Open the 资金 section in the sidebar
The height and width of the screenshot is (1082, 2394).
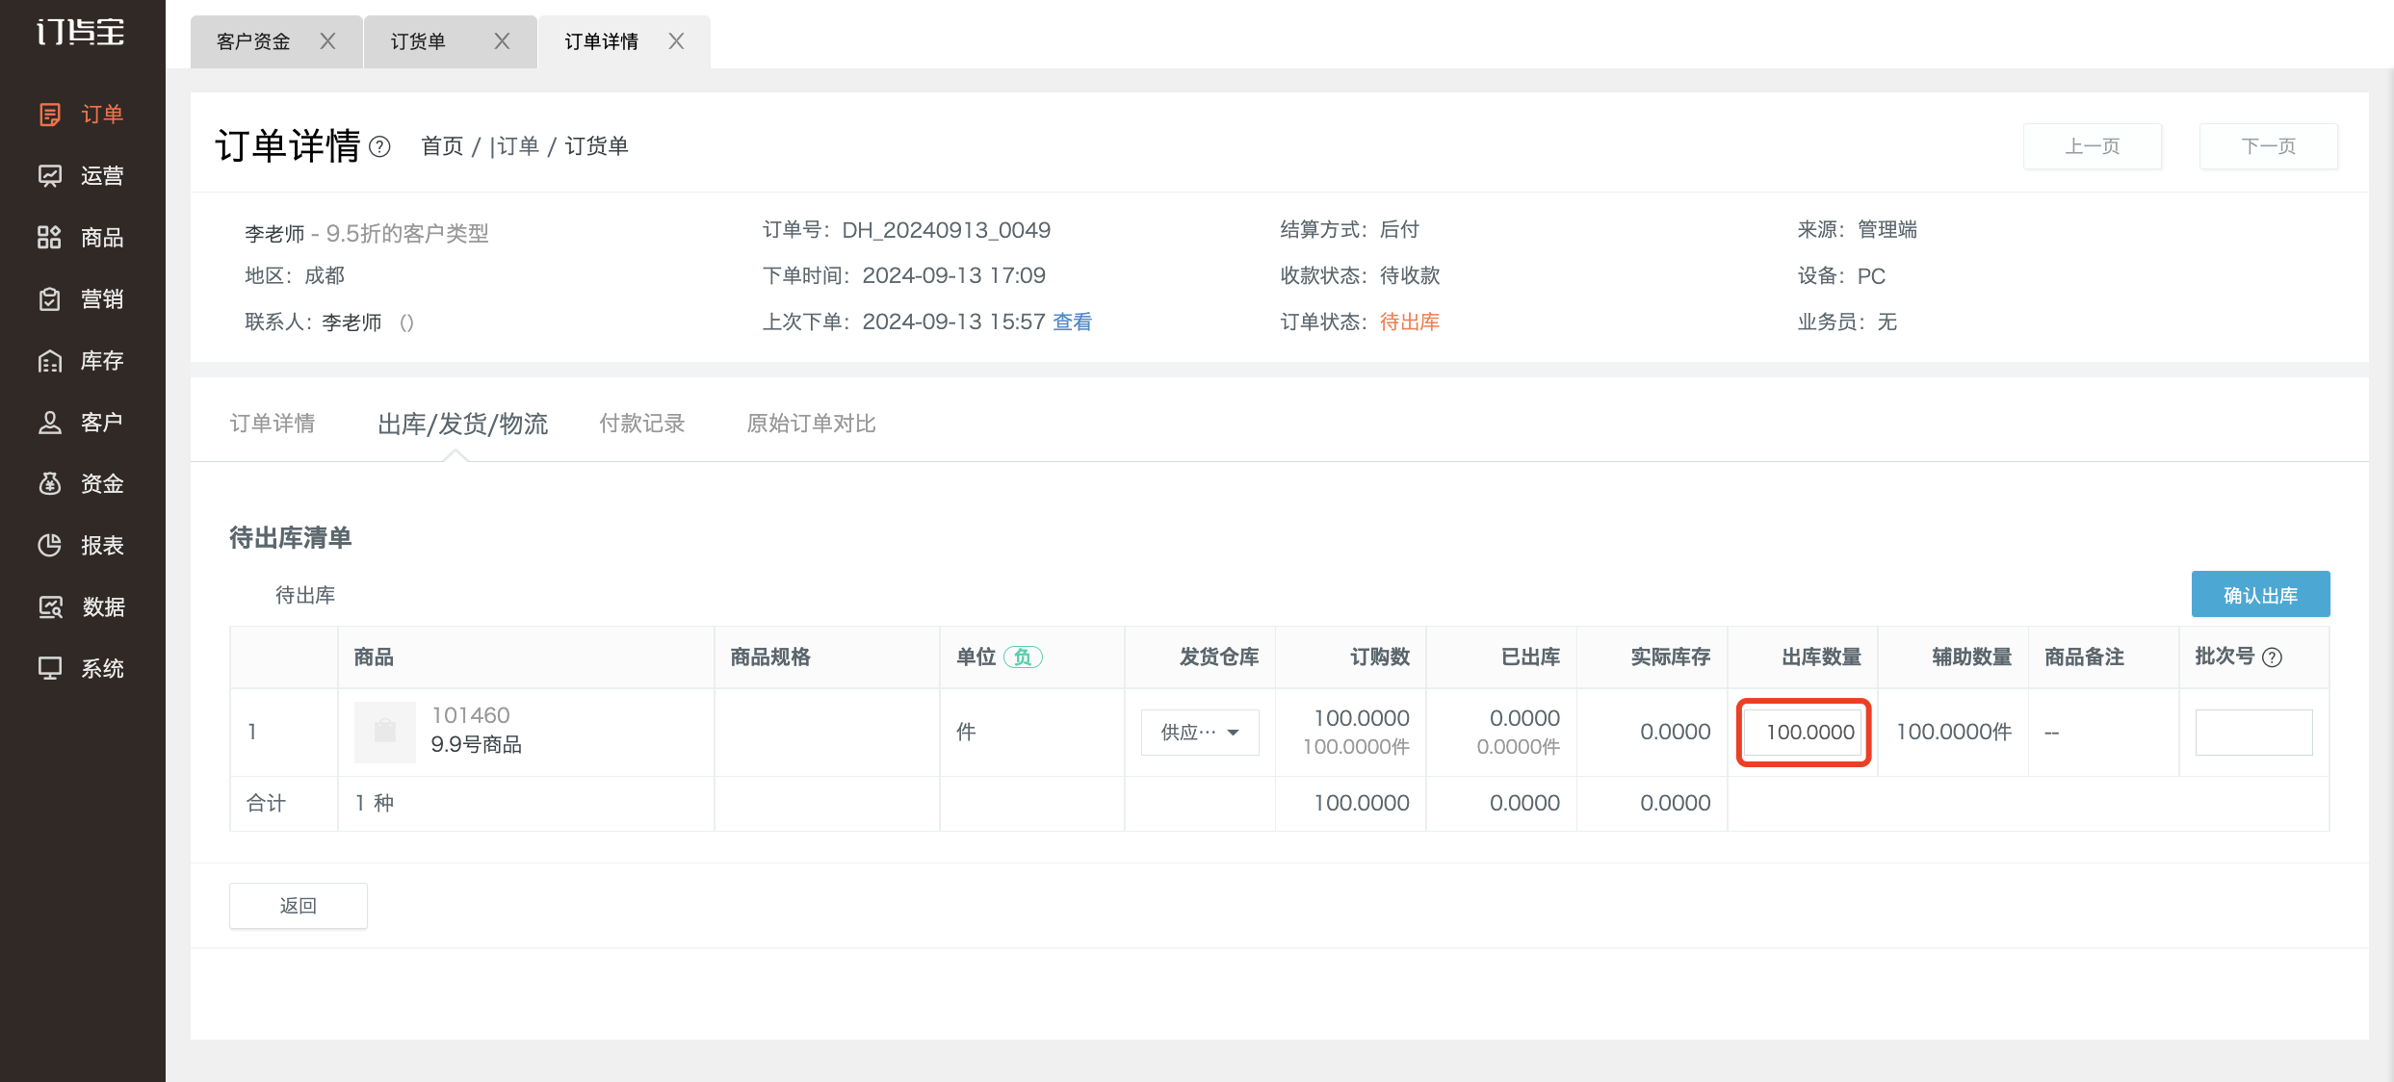pyautogui.click(x=81, y=484)
